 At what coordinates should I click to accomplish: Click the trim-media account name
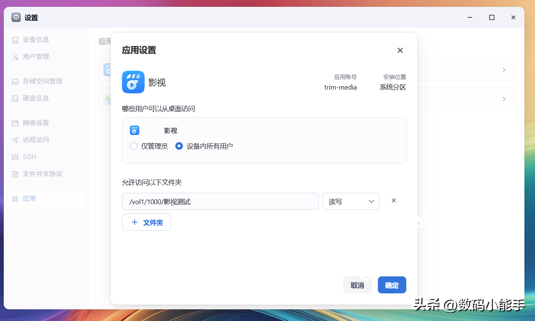click(340, 87)
